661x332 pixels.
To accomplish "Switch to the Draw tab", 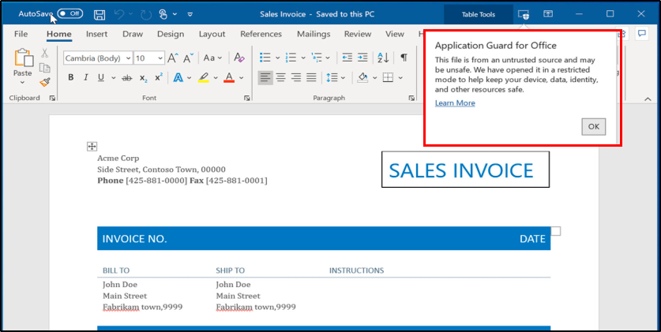I will point(133,34).
